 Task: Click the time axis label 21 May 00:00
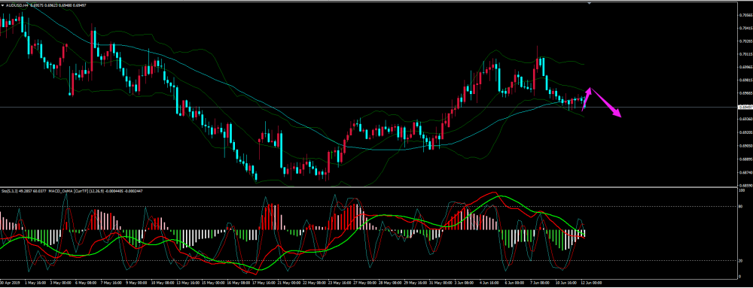click(289, 283)
